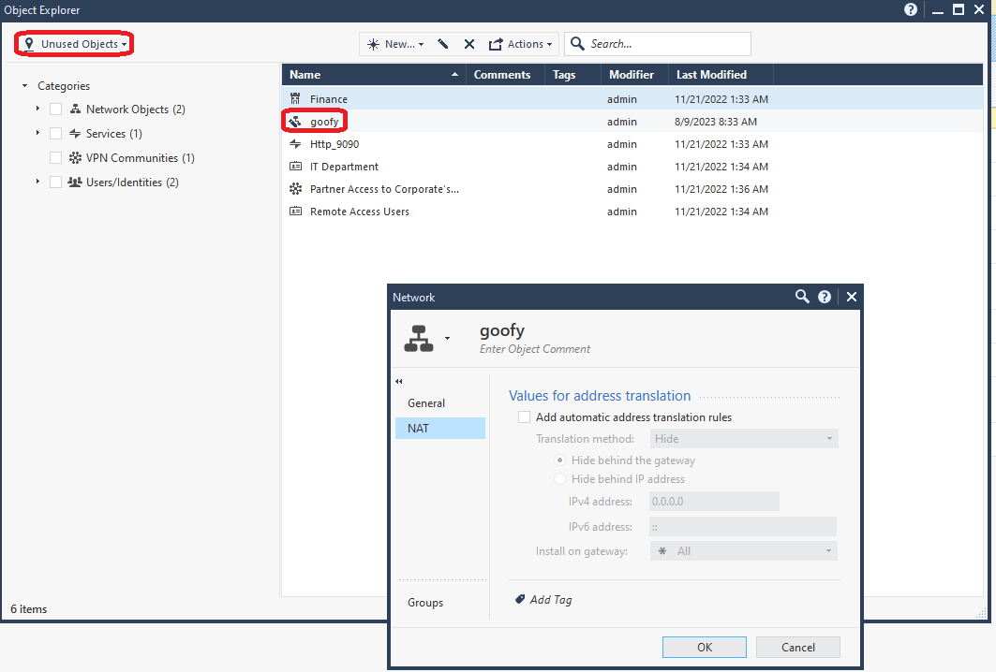
Task: Open the New... dropdown menu
Action: [394, 44]
